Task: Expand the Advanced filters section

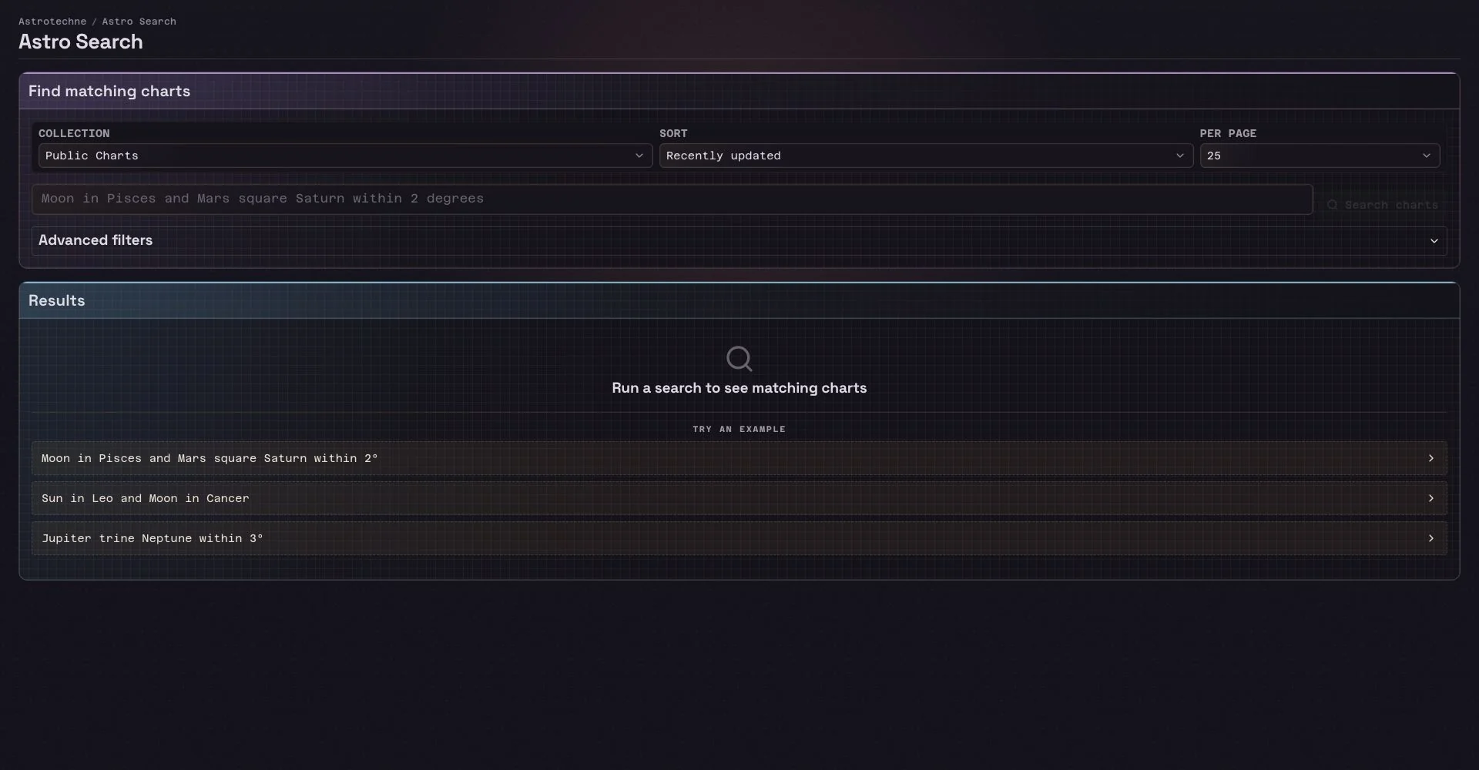Action: [x=739, y=240]
